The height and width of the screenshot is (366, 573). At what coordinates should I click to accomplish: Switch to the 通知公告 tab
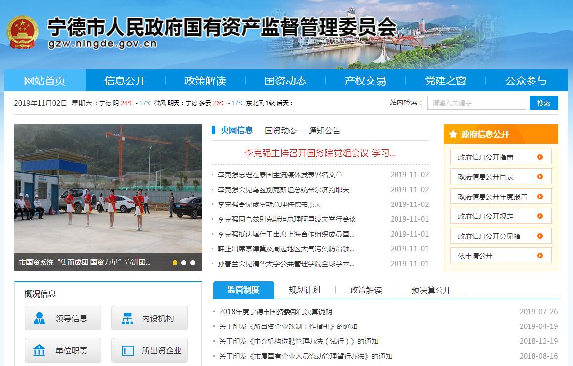click(x=324, y=131)
